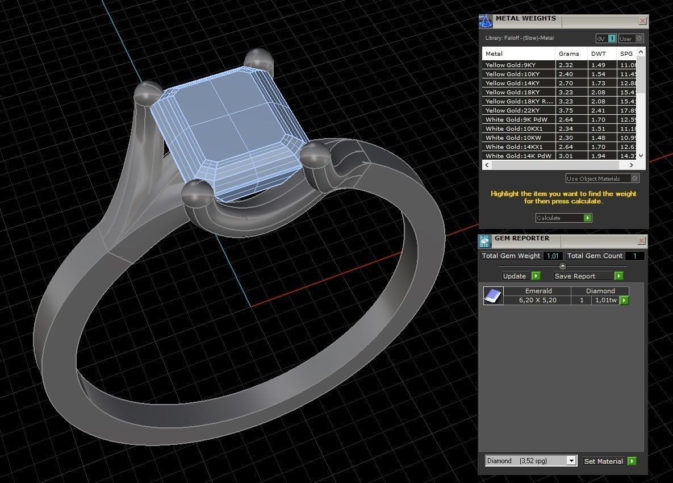Select the White Gold:10KX1 row

point(559,128)
